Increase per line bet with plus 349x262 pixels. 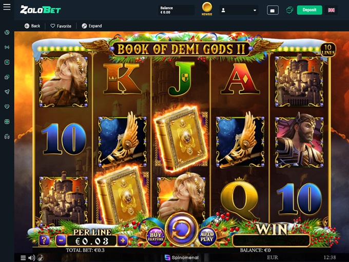coord(123,240)
